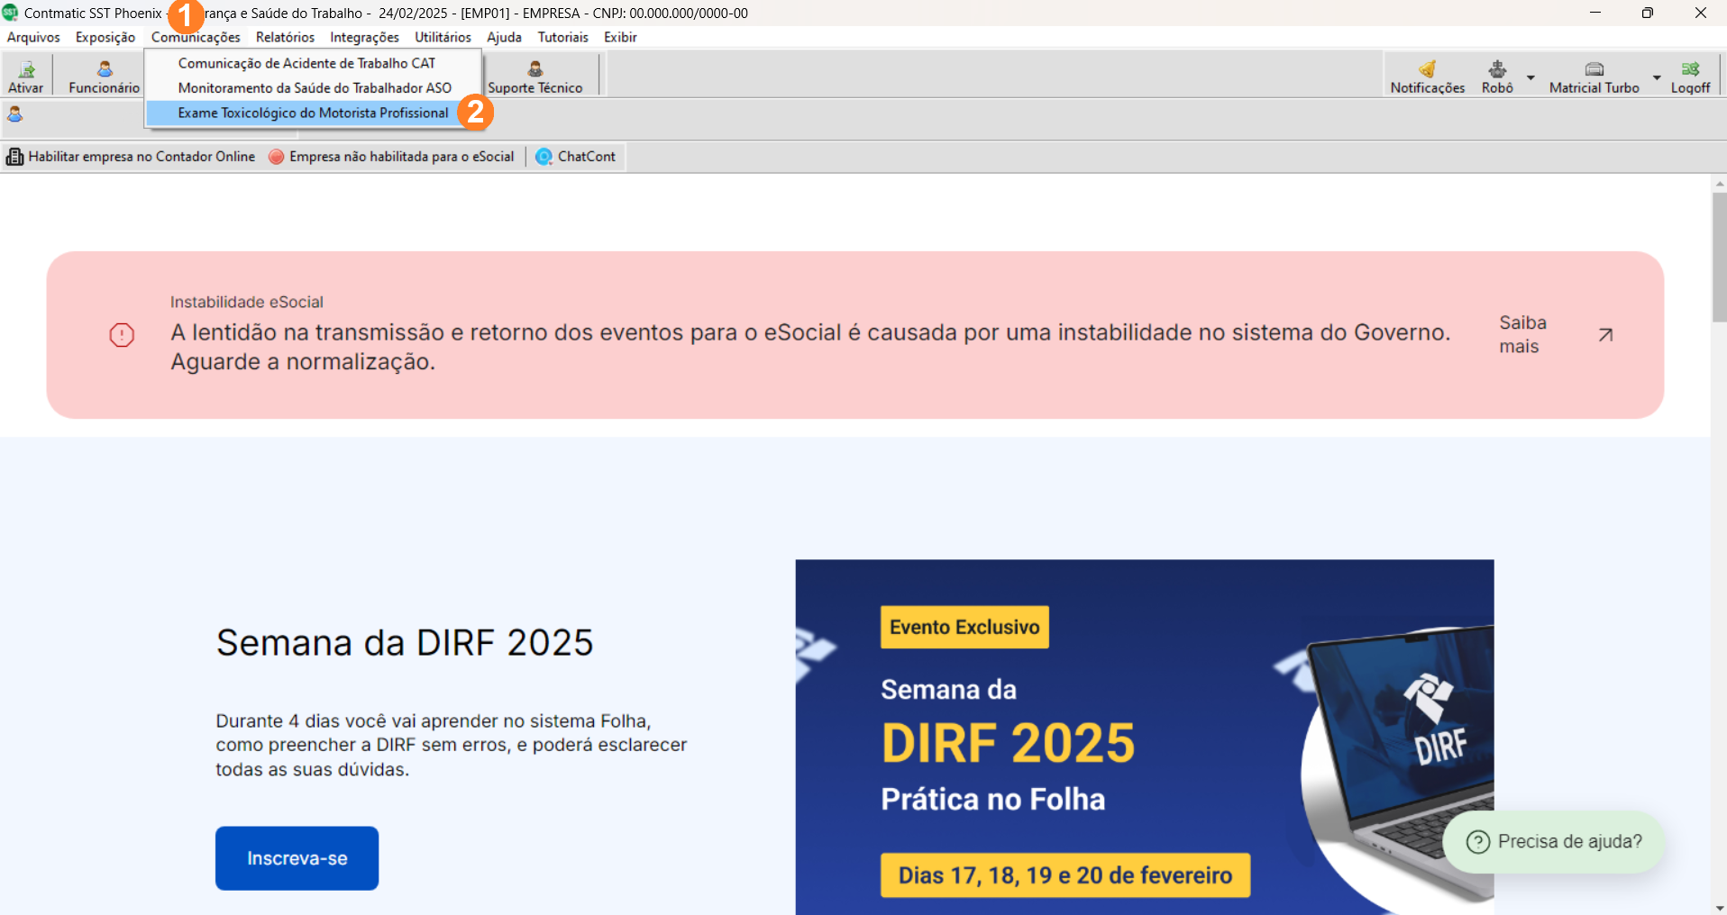Click the scrollbar down arrow
The image size is (1727, 915).
pos(1719,907)
